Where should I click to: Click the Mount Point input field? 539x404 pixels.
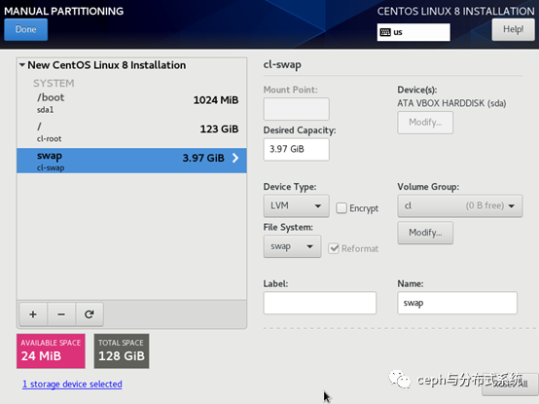coord(297,109)
